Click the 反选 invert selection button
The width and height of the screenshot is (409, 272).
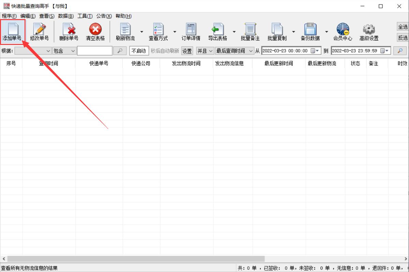coord(403,37)
